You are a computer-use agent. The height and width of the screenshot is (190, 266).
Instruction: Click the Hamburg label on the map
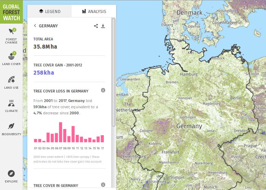(x=189, y=74)
